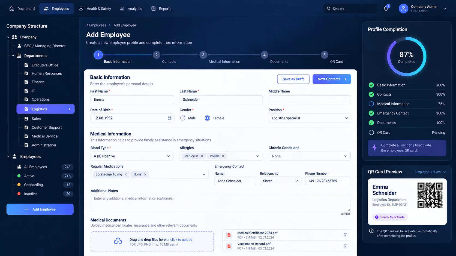Delete Medical Certificate 2024.pdf with trash icon
Viewport: 456px width, 256px height.
[x=345, y=235]
